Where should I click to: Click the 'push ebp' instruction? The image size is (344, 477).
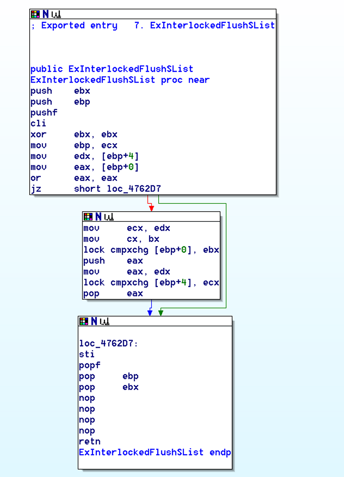pyautogui.click(x=60, y=102)
